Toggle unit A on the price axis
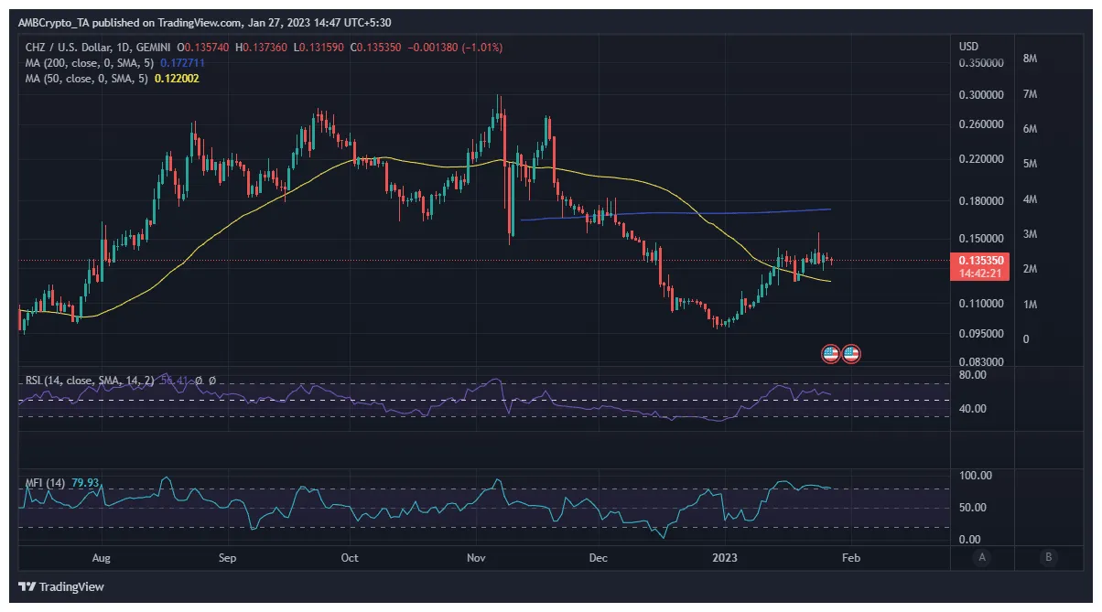Image resolution: width=1102 pixels, height=612 pixels. (x=982, y=558)
